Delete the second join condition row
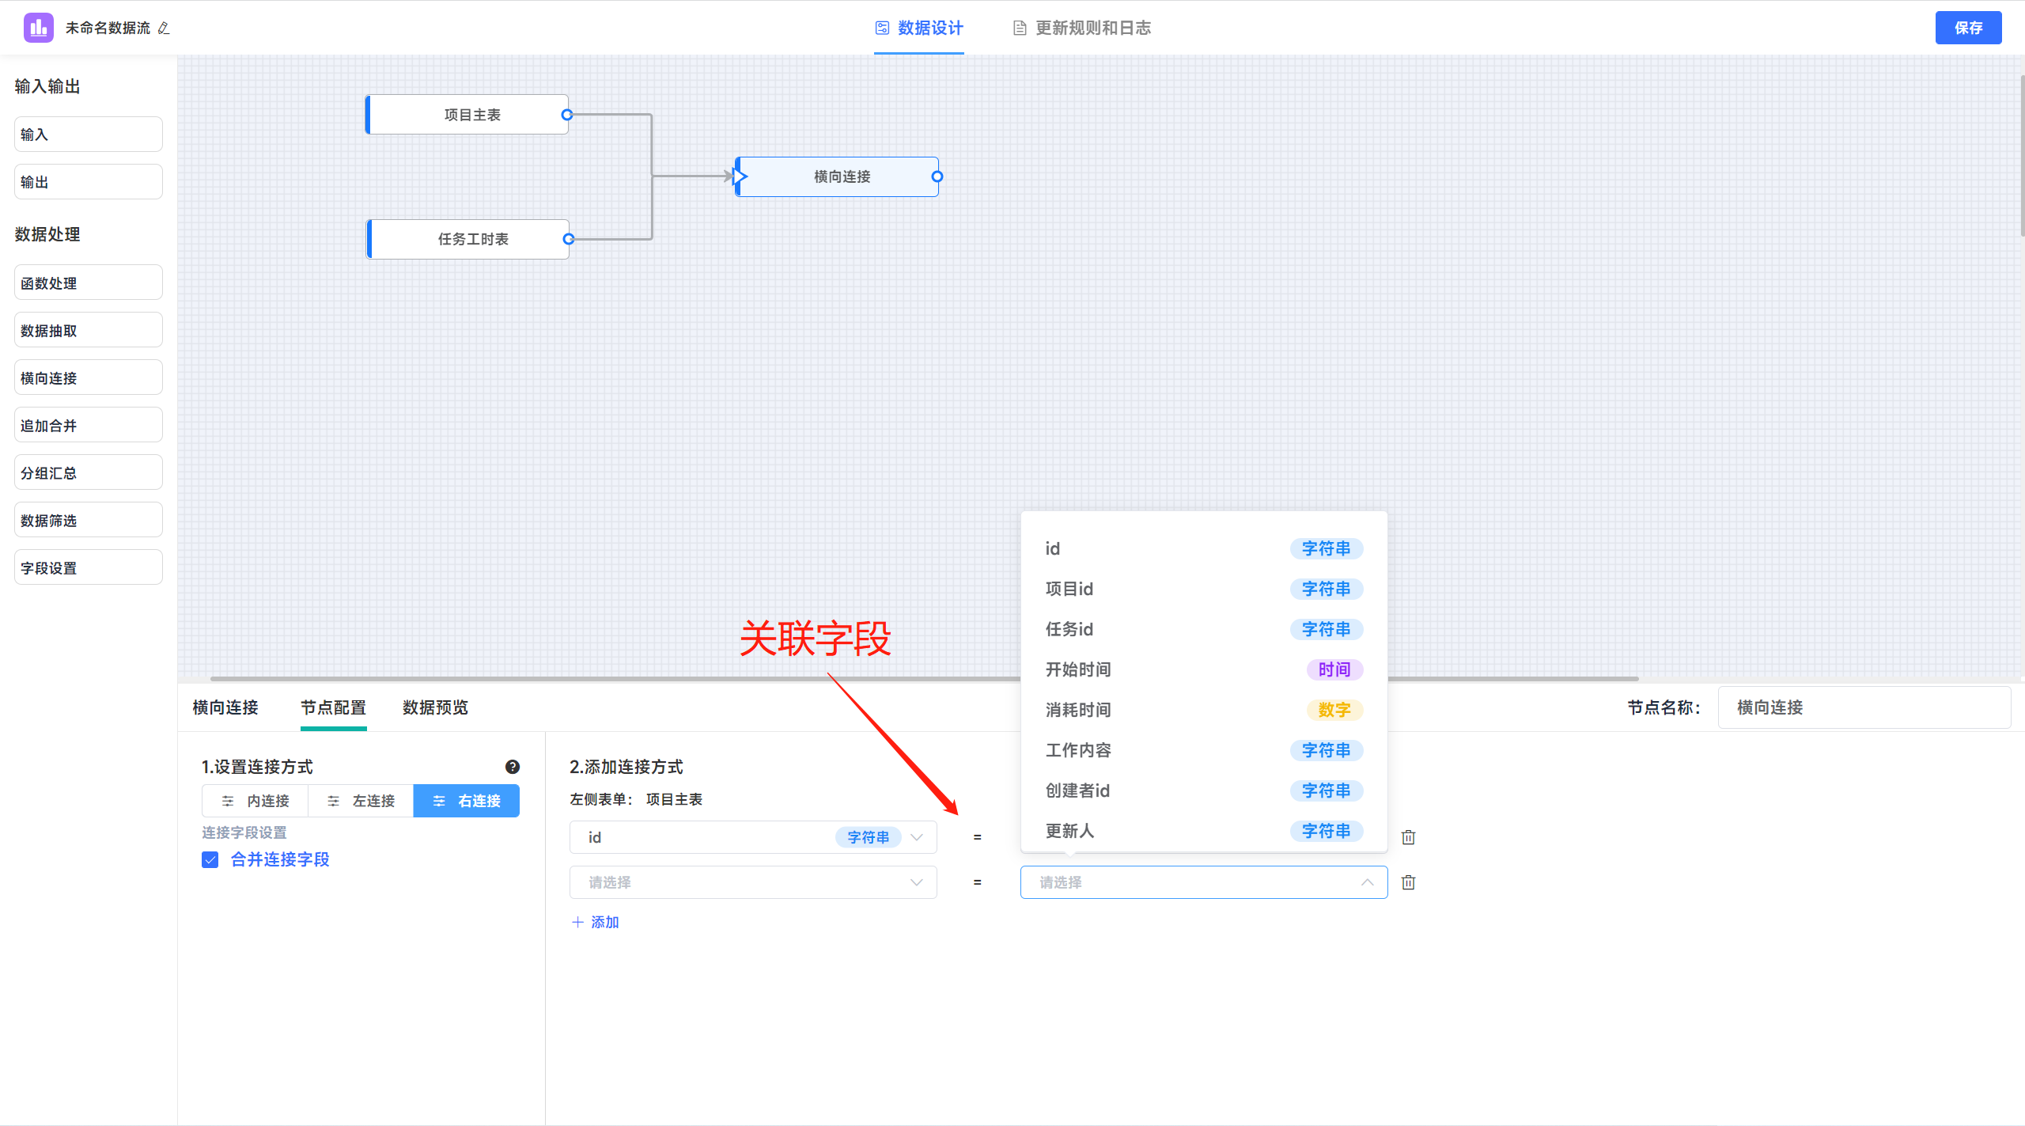 click(1408, 882)
